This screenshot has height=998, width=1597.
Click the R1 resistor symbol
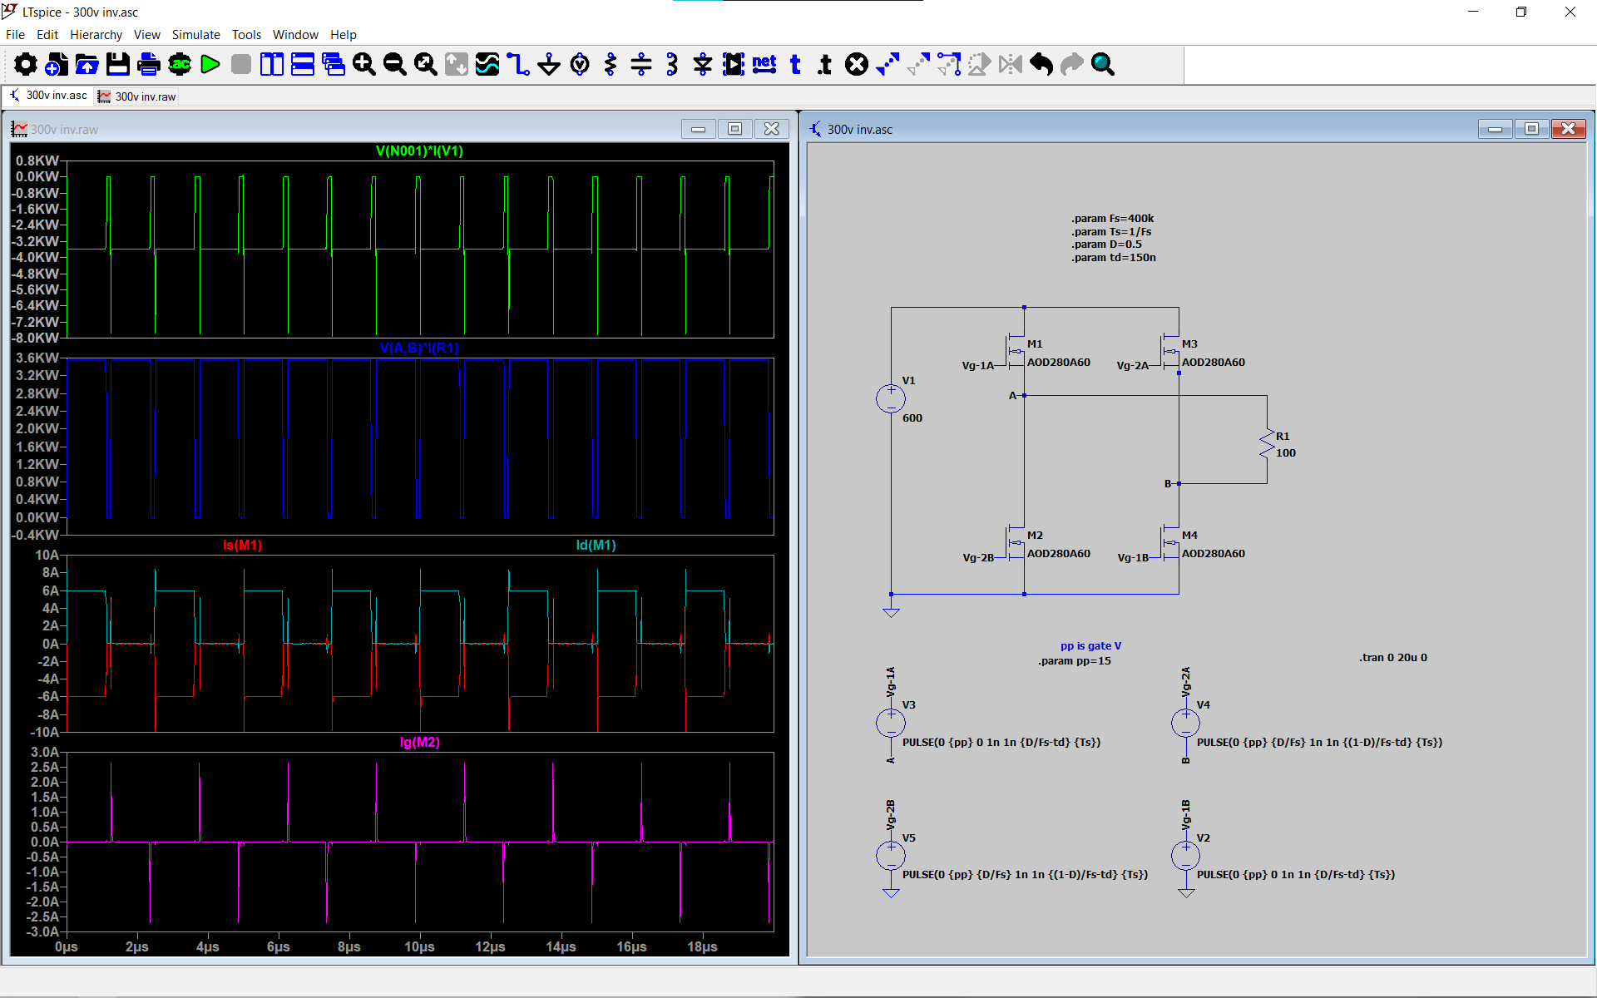1267,443
